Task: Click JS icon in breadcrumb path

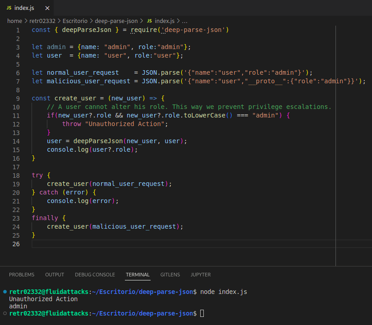Action: pyautogui.click(x=149, y=21)
